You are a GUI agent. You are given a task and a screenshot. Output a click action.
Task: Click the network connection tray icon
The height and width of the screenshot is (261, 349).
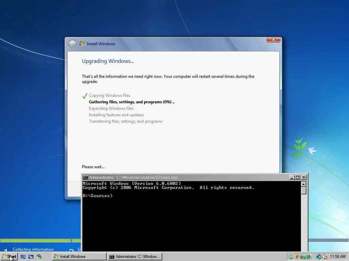pyautogui.click(x=319, y=257)
